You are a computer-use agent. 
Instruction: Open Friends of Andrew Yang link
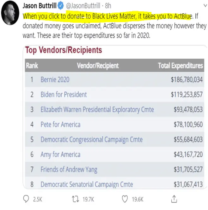(69, 170)
